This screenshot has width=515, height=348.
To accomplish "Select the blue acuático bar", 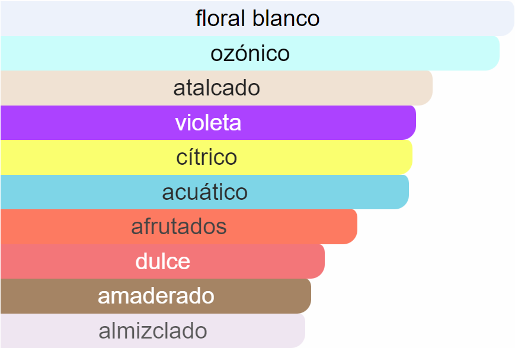I will (204, 192).
